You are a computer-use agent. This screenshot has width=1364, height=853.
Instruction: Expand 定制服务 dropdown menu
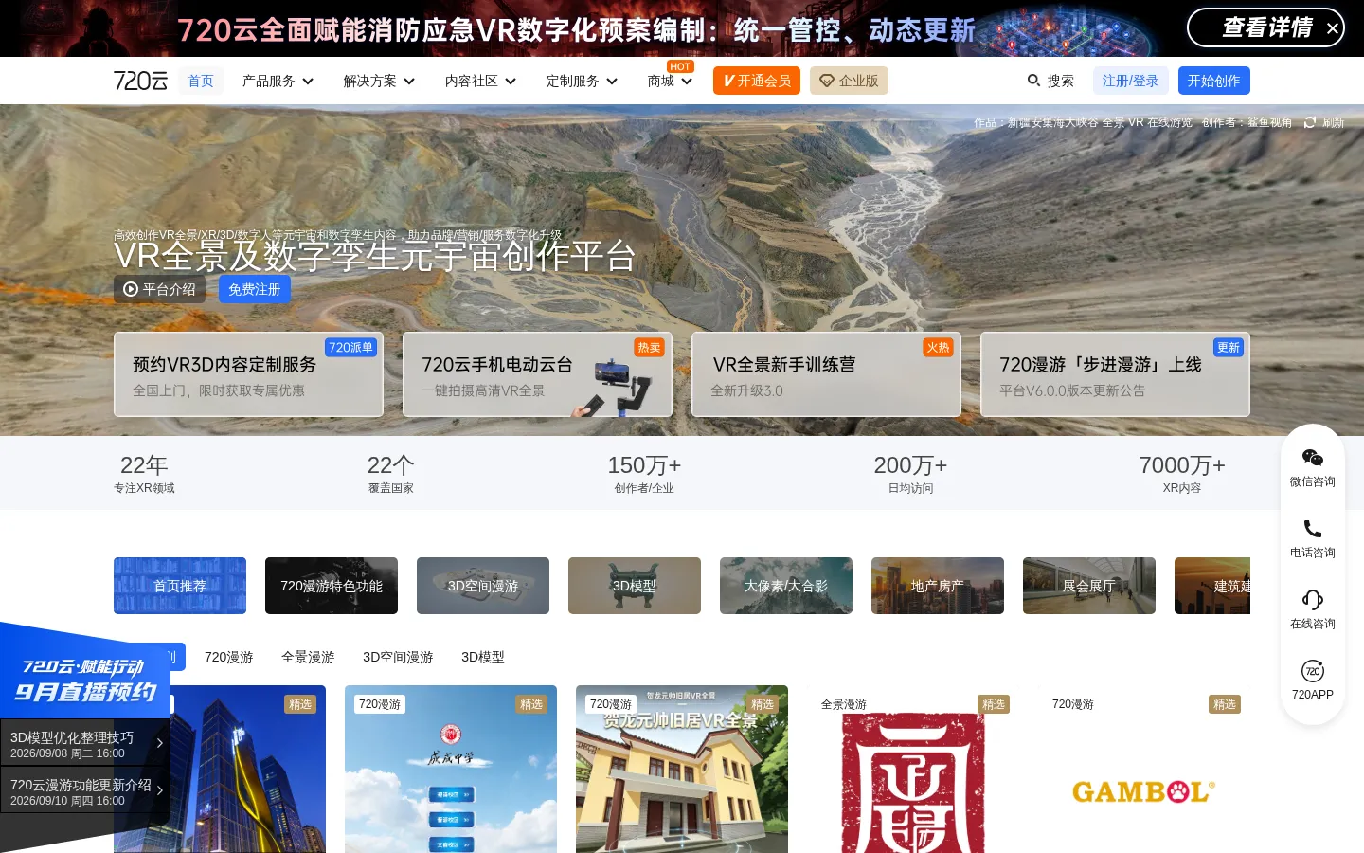[x=582, y=81]
